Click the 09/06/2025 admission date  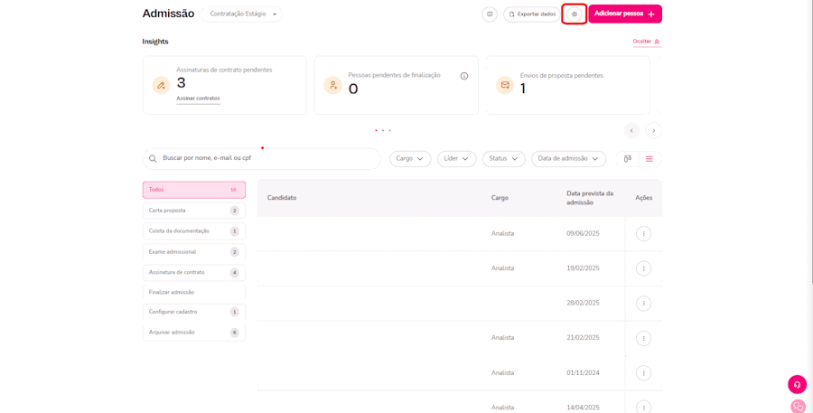coord(583,233)
